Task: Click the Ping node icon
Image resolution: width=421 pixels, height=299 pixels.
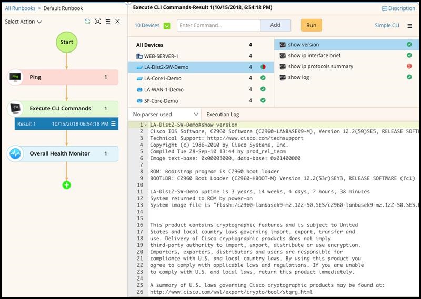Action: tap(15, 77)
